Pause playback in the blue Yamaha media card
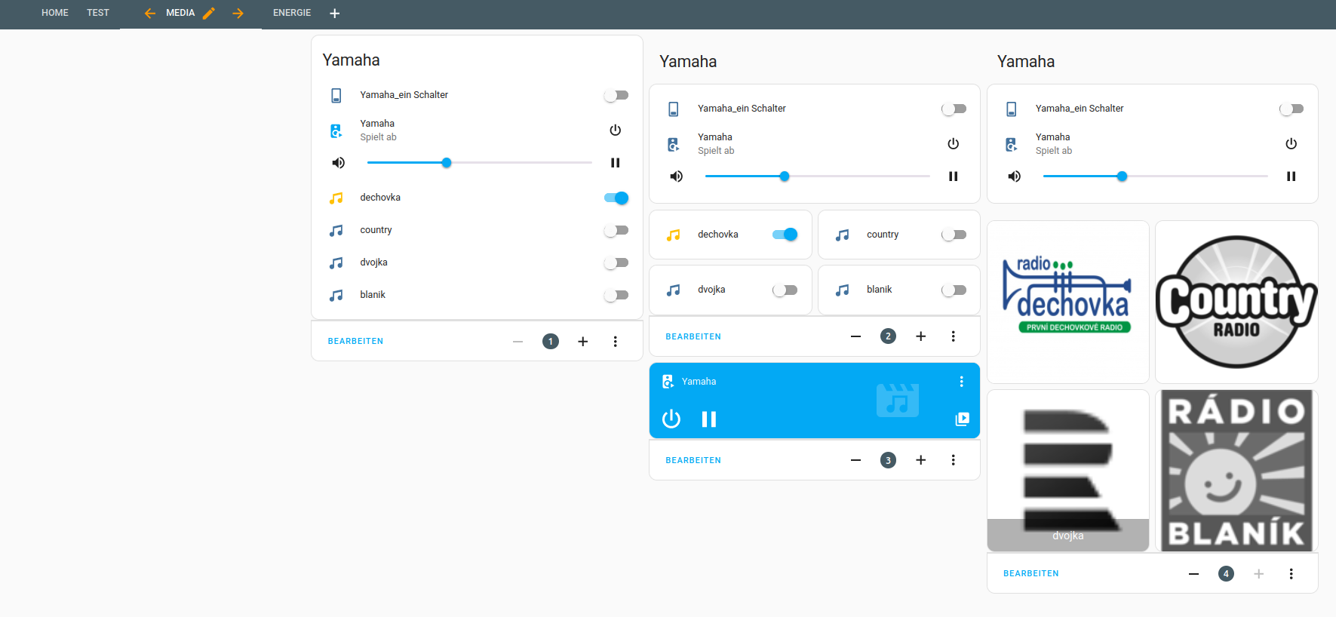The image size is (1336, 617). click(708, 419)
